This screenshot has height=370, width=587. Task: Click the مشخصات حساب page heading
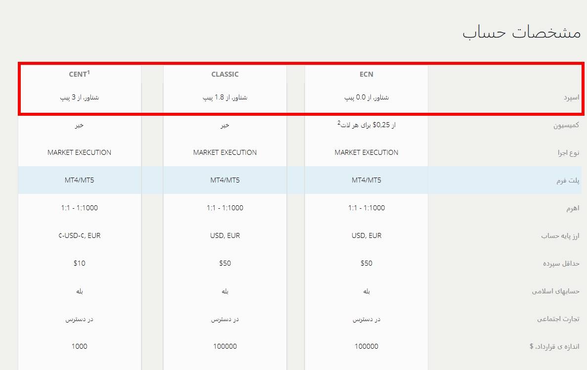point(521,33)
